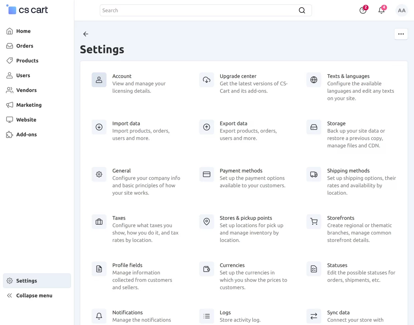Open the AA user avatar menu
The height and width of the screenshot is (325, 414).
tap(402, 10)
